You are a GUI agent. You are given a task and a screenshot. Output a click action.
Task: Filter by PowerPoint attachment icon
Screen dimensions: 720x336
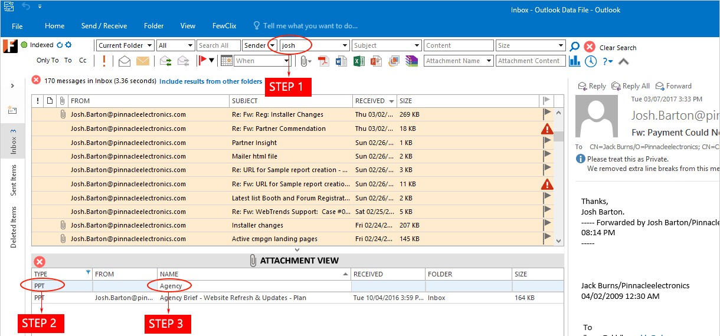(377, 61)
